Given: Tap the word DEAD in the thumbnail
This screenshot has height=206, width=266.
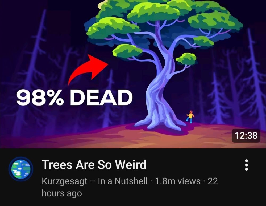Looking at the screenshot, I should coord(101,98).
